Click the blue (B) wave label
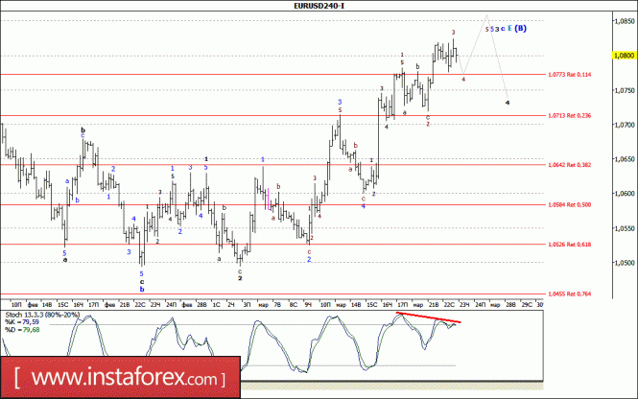638x399 pixels. pos(520,29)
